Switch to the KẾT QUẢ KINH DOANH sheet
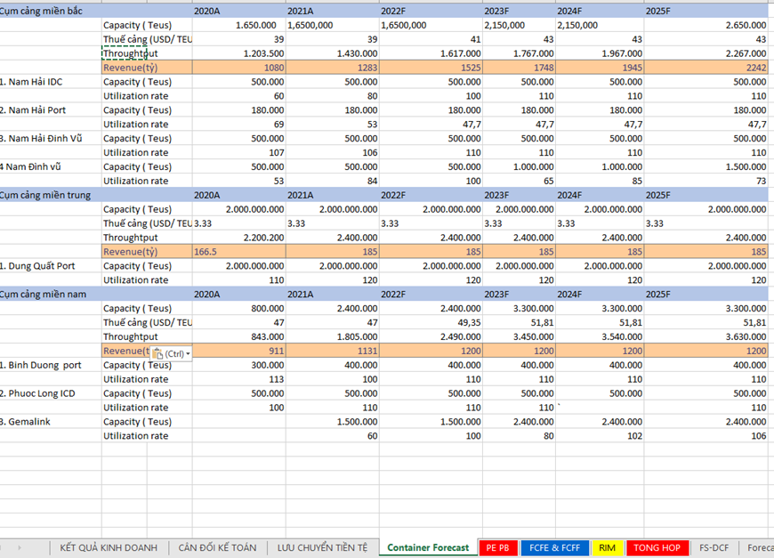Screen dimensions: 774x558 pyautogui.click(x=109, y=547)
